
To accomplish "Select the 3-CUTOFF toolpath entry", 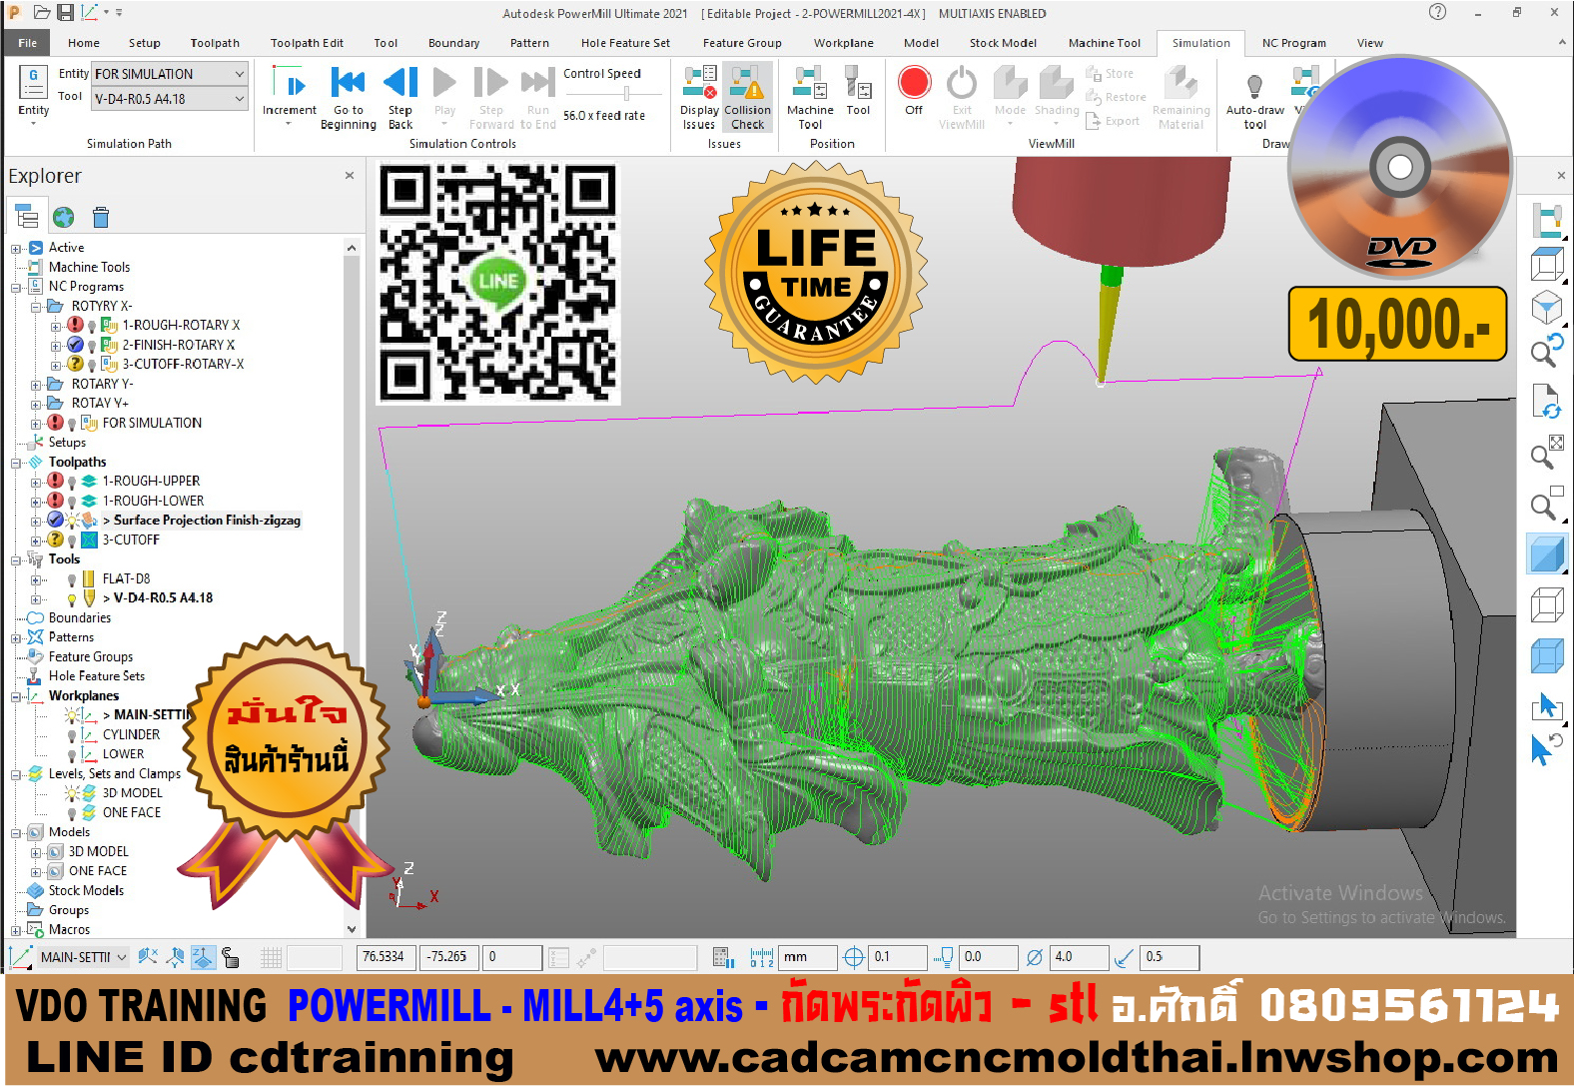I will [131, 541].
